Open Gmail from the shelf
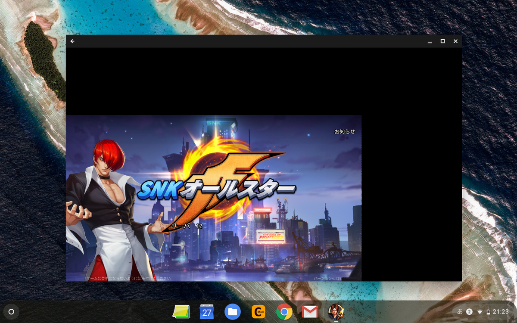Screen dimensions: 517x323 tap(310, 311)
